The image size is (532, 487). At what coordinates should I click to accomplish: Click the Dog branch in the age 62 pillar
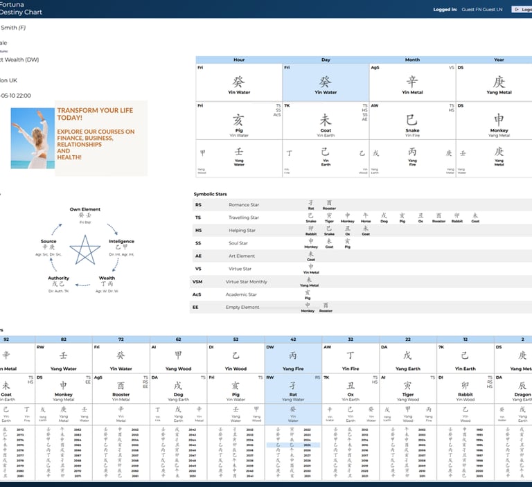tap(178, 386)
